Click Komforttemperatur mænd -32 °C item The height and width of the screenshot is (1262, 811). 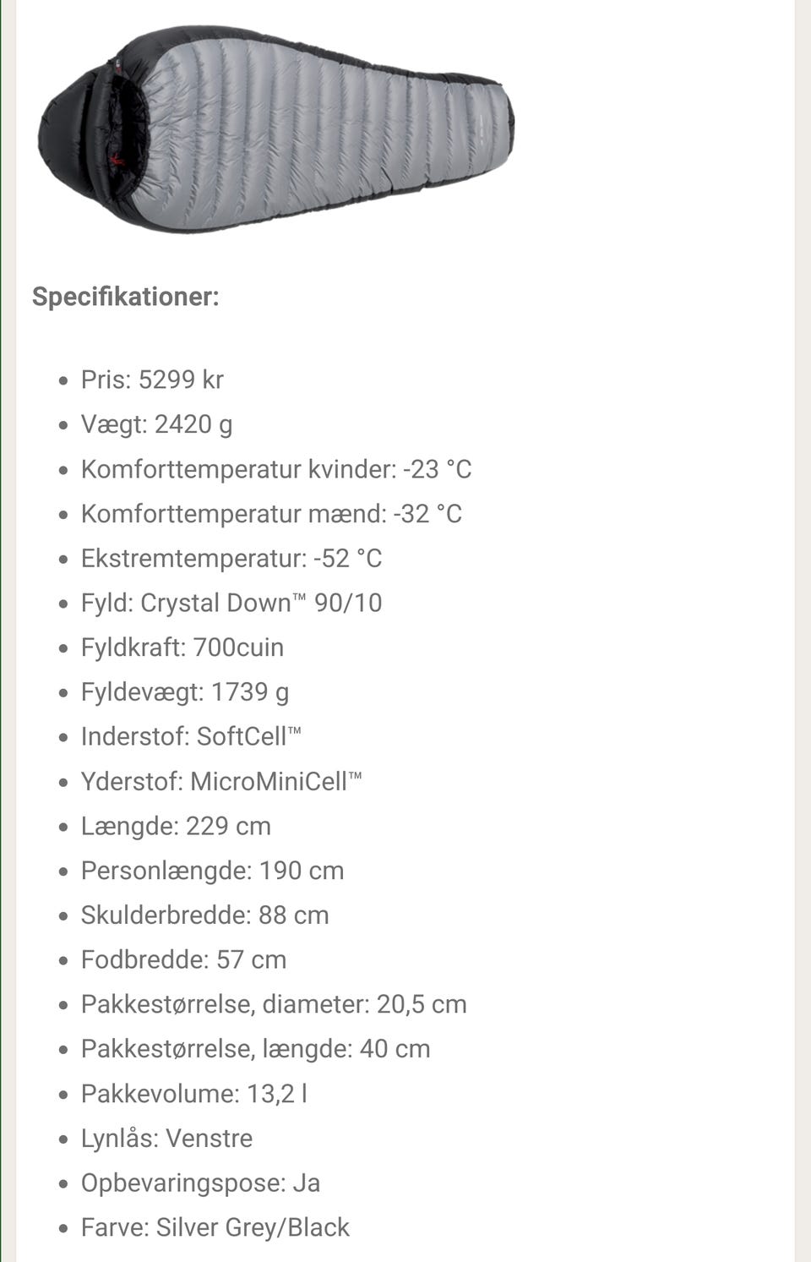[271, 514]
